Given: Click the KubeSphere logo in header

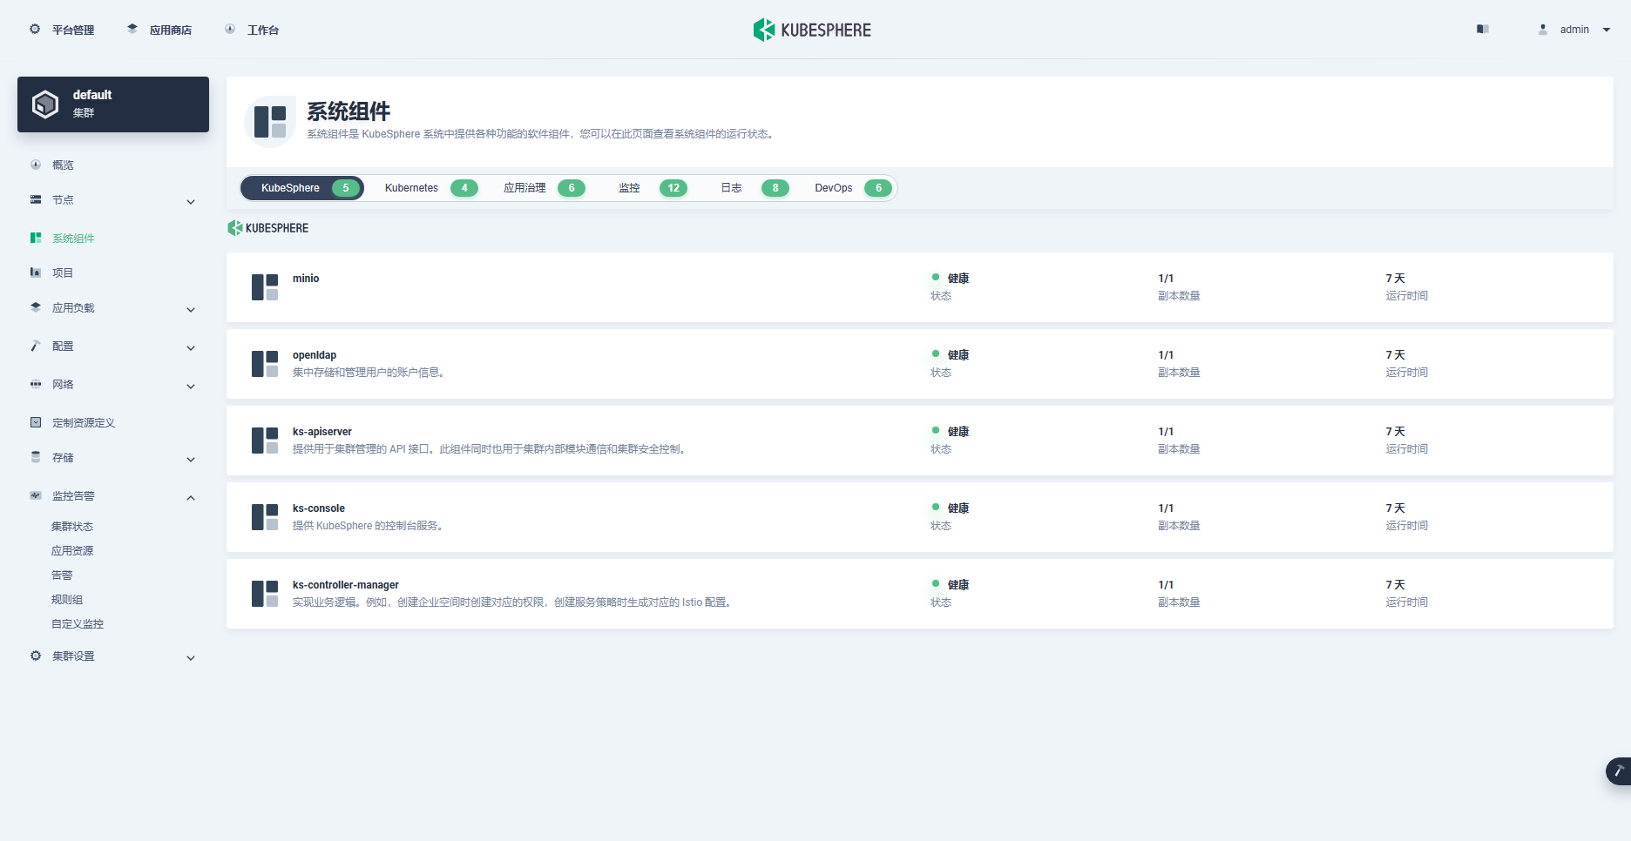Looking at the screenshot, I should pos(812,30).
